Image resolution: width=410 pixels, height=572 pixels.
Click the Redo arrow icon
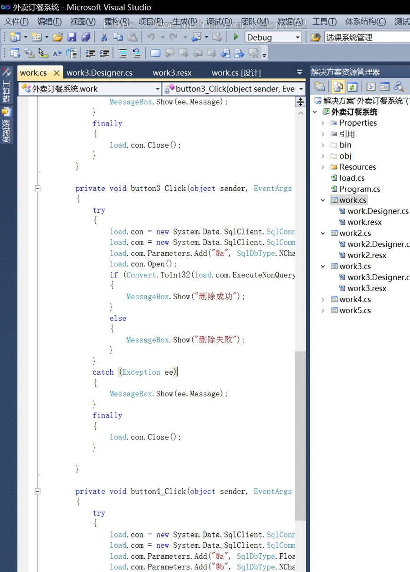173,37
